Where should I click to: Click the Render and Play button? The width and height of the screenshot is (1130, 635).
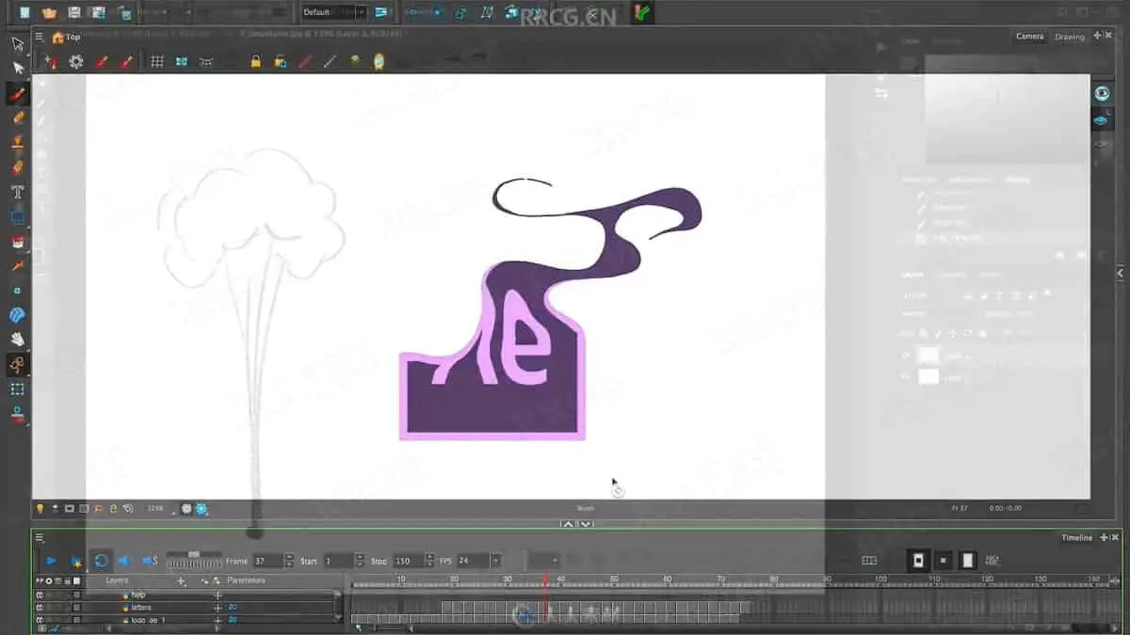pos(76,561)
